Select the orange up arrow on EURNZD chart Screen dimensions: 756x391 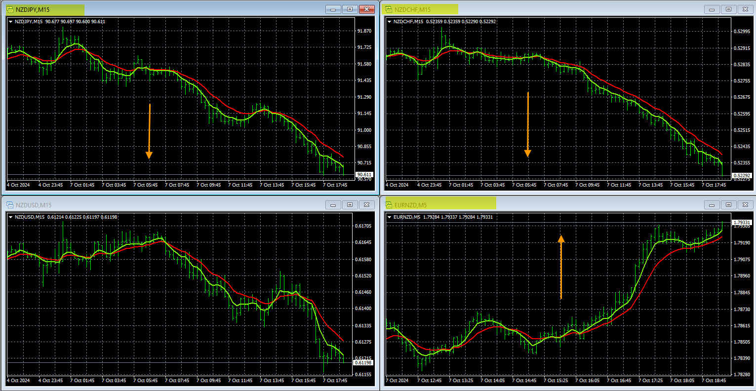561,267
